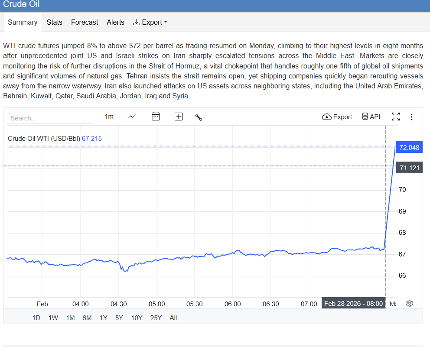Switch to the Stats tab
The width and height of the screenshot is (430, 347).
tap(54, 22)
